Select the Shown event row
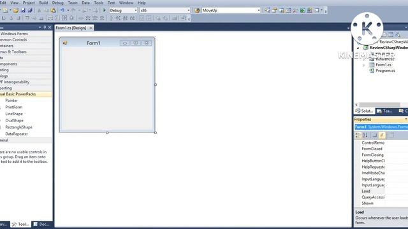This screenshot has height=229, width=408. pos(367,204)
